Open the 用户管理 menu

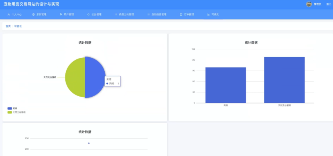coord(67,14)
